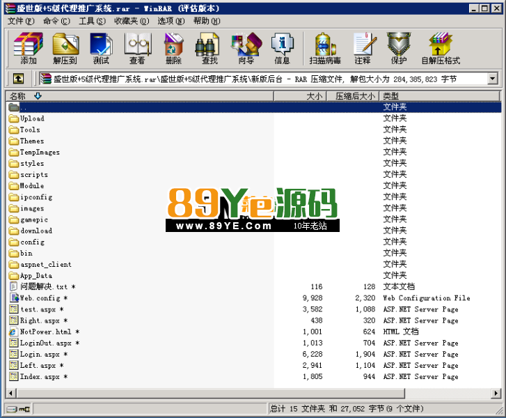Run the Test (测试) archive tool

pos(101,48)
